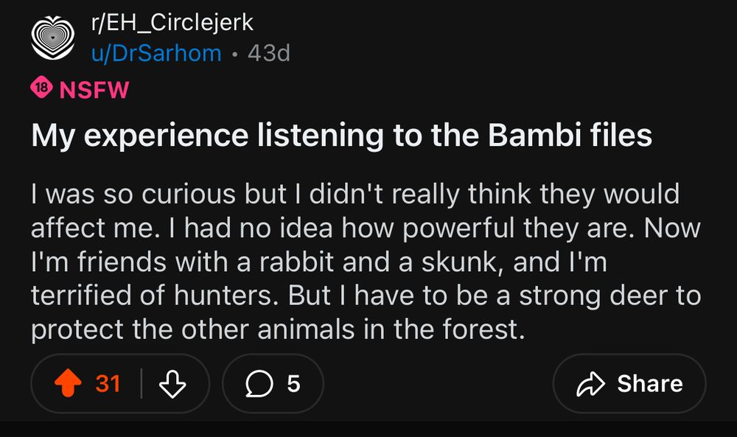The image size is (737, 437).
Task: Click the vertical divider between vote arrows
Action: tap(141, 383)
